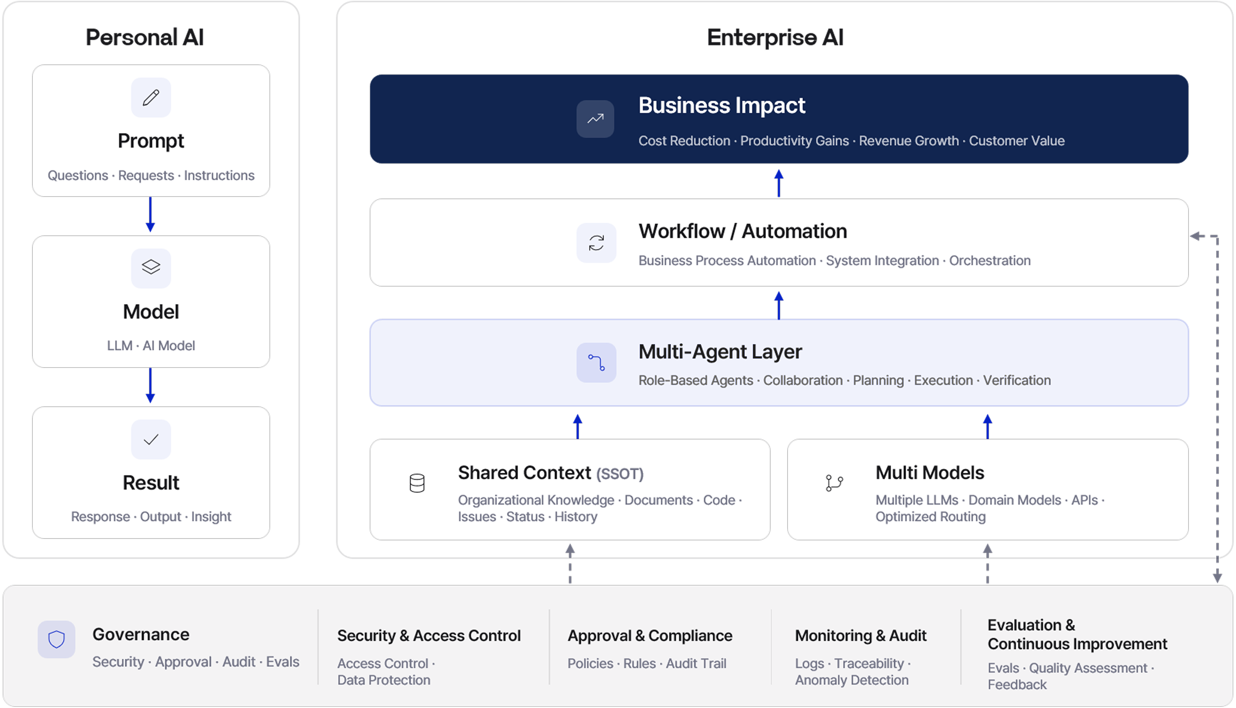Click 'Continuous Improvement' heading text
The height and width of the screenshot is (708, 1236).
pyautogui.click(x=1077, y=644)
